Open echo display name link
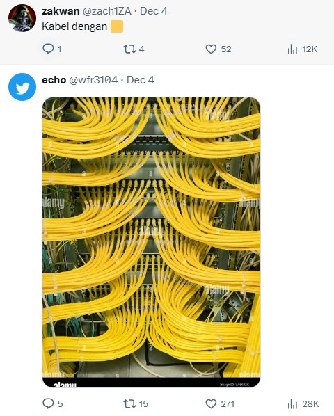334x416 pixels. click(54, 80)
